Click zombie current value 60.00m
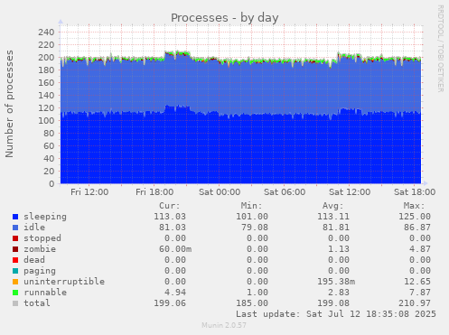Screen dimensions: 449x335 [175, 249]
